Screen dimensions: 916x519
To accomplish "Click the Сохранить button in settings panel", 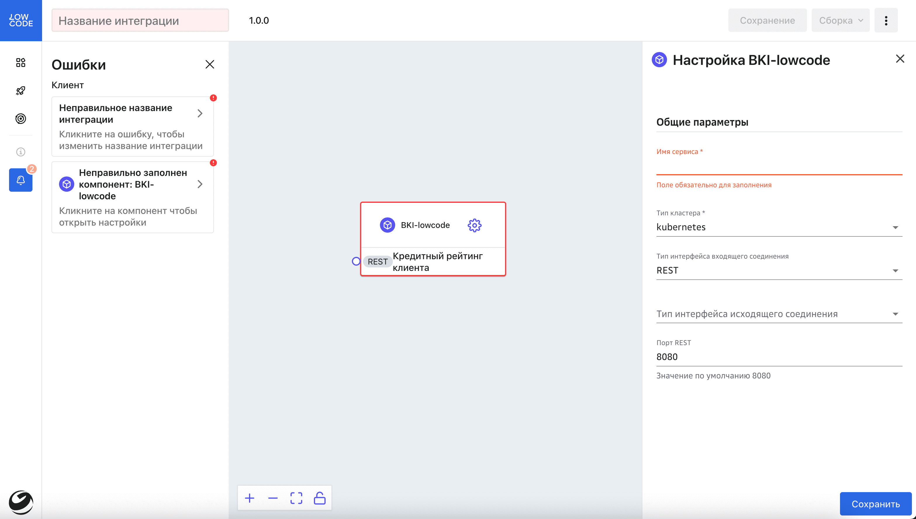I will [x=875, y=504].
